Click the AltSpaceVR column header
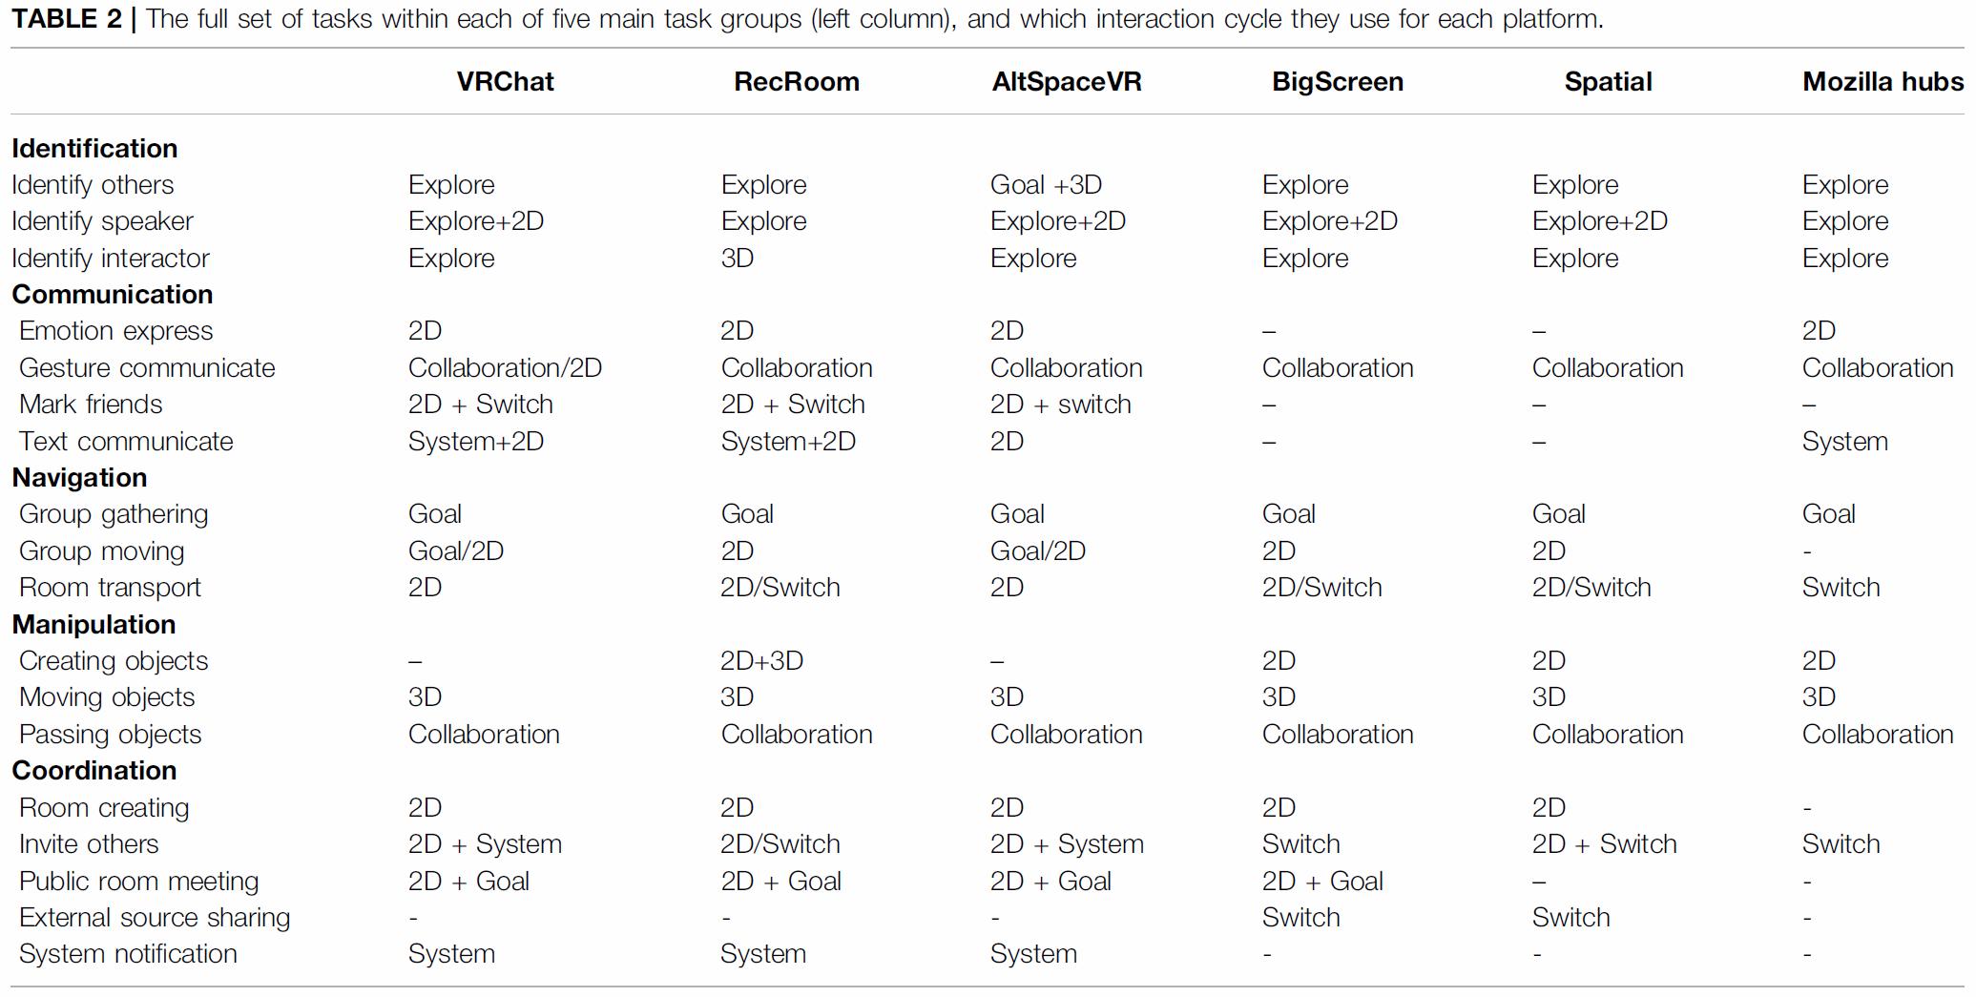The width and height of the screenshot is (1976, 997). pyautogui.click(x=1067, y=82)
